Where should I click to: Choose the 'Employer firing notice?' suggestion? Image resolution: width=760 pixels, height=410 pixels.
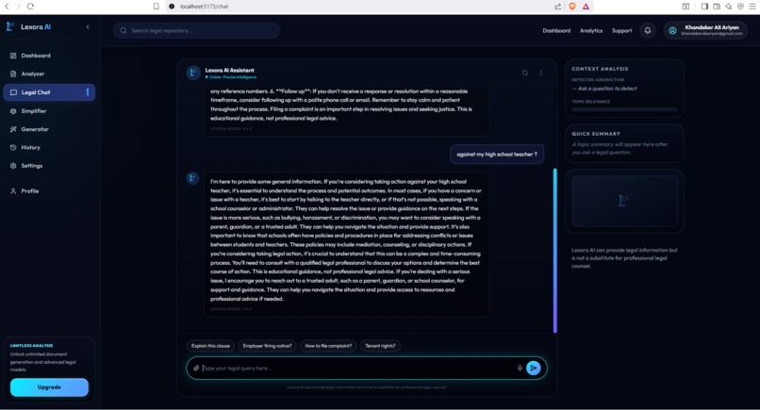[267, 346]
